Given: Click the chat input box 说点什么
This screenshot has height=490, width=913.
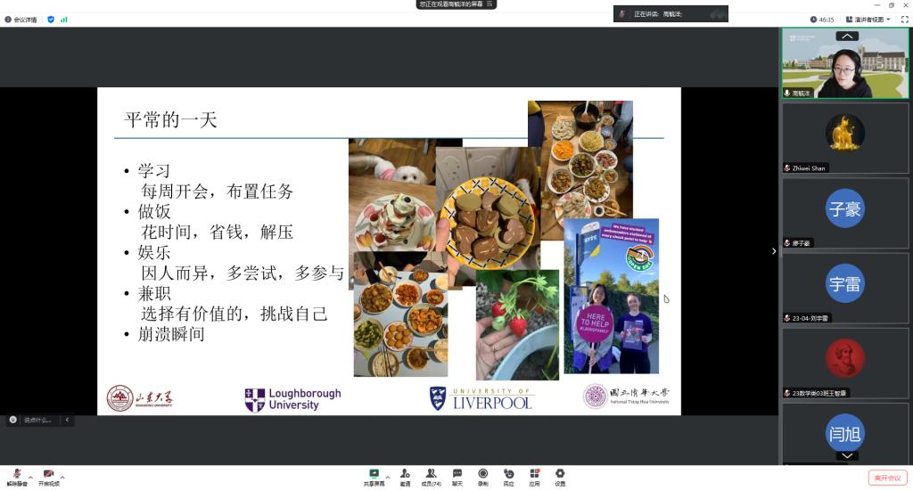Looking at the screenshot, I should tap(36, 420).
